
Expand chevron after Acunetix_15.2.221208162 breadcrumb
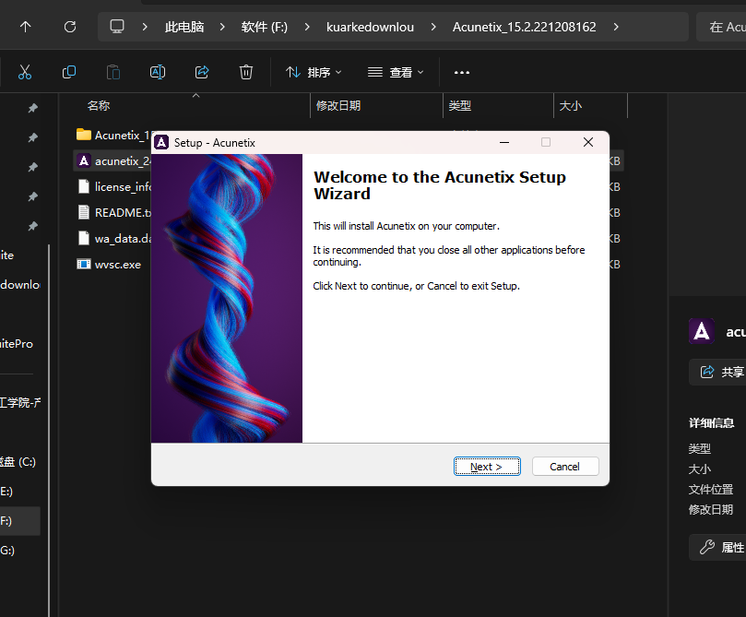tap(616, 27)
